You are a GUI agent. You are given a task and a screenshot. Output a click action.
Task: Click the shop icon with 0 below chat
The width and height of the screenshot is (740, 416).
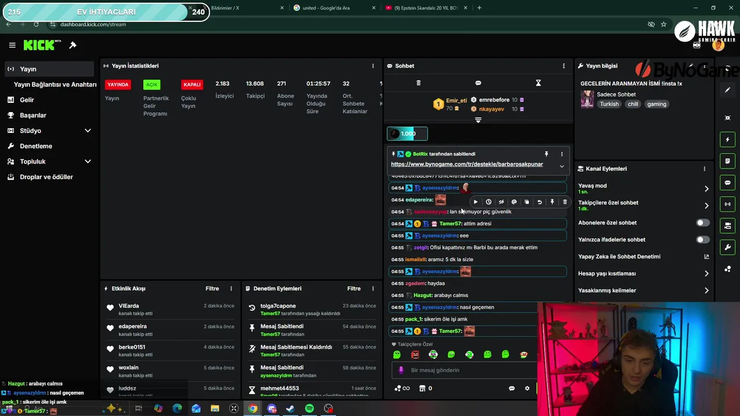pos(425,388)
